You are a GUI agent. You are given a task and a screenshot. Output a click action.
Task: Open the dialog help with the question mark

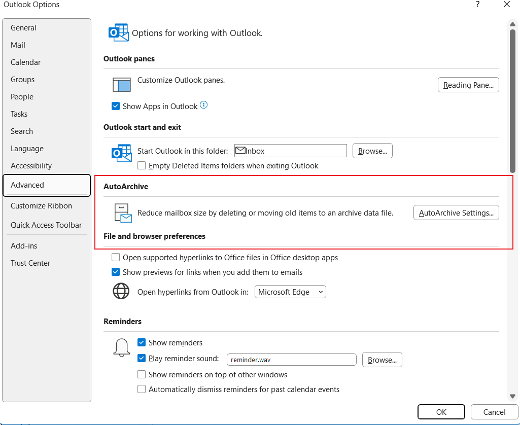[x=477, y=5]
